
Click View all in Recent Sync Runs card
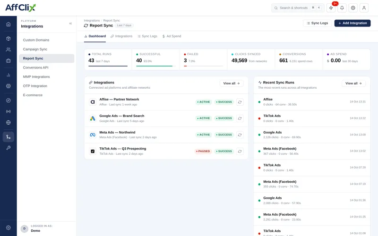(353, 84)
